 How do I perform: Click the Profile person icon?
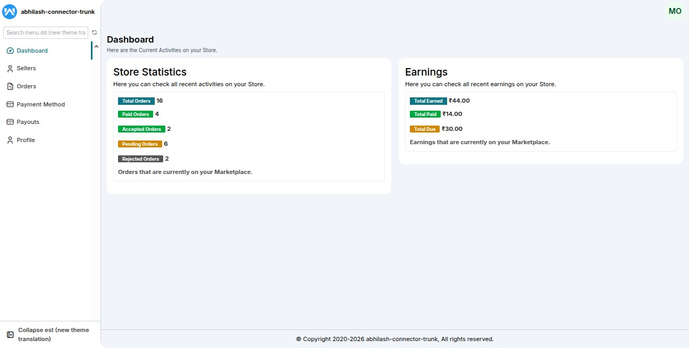point(10,140)
